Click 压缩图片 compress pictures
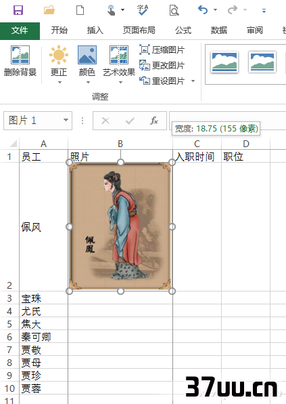This screenshot has height=404, width=286. [x=162, y=49]
